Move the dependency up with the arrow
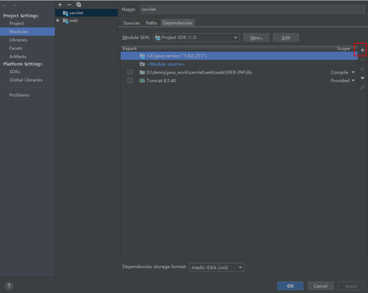The height and width of the screenshot is (293, 368). [362, 69]
